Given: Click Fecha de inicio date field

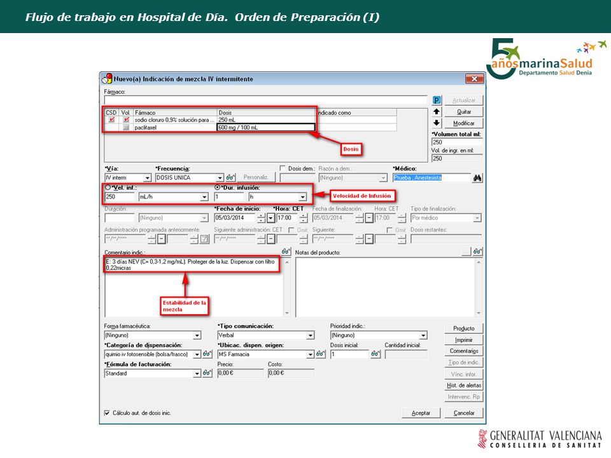Looking at the screenshot, I should pos(235,218).
